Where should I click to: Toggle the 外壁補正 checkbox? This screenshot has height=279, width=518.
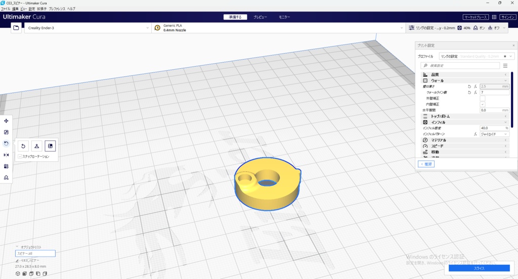(482, 99)
